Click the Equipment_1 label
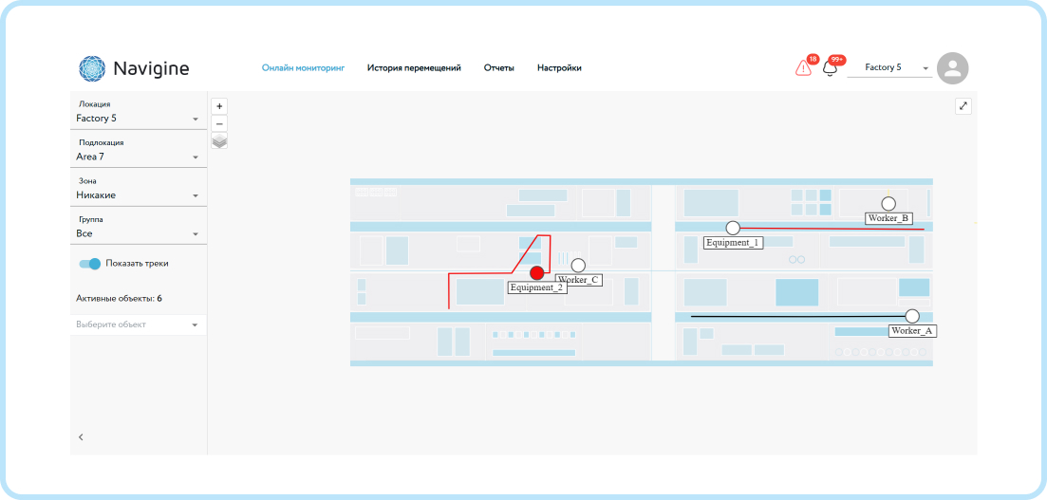 coord(733,243)
